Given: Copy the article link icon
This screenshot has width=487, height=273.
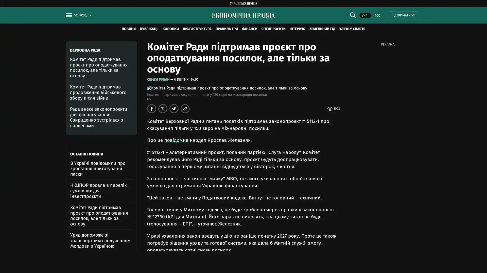Looking at the screenshot, I should coord(185,109).
